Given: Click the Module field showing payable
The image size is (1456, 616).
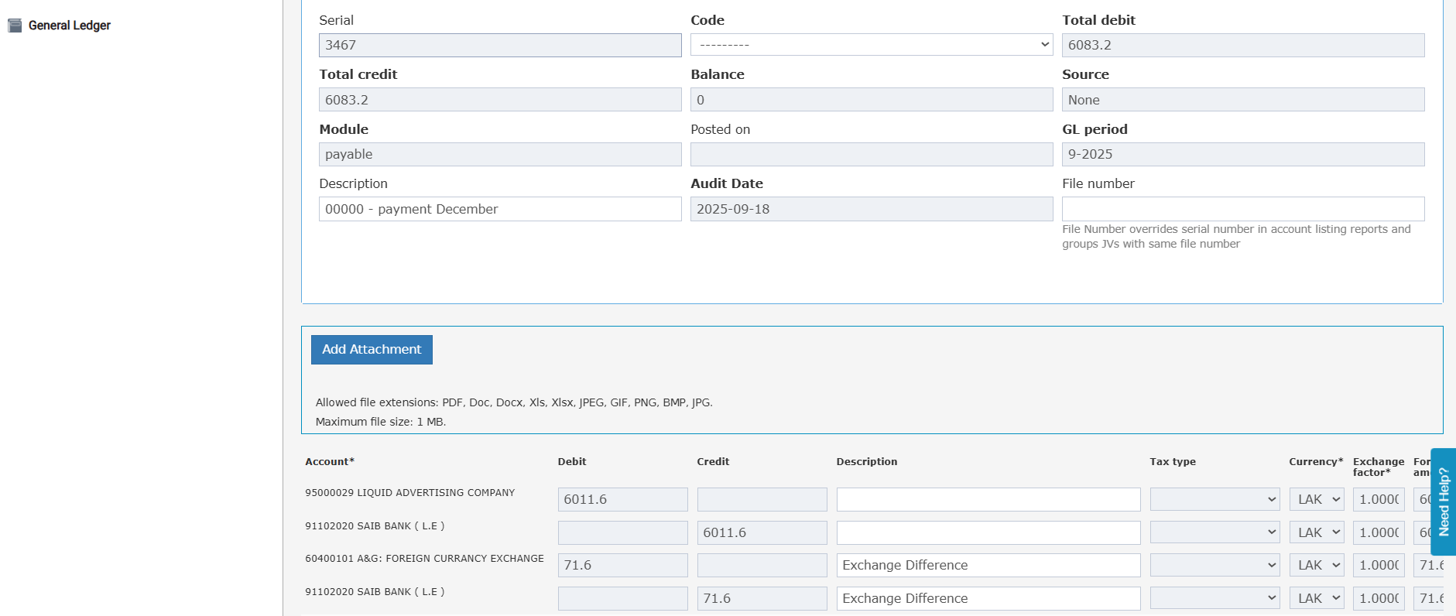Looking at the screenshot, I should pos(500,154).
